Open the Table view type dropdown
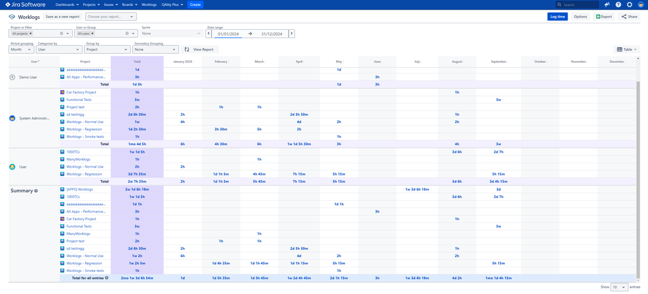648x294 pixels. [x=627, y=49]
